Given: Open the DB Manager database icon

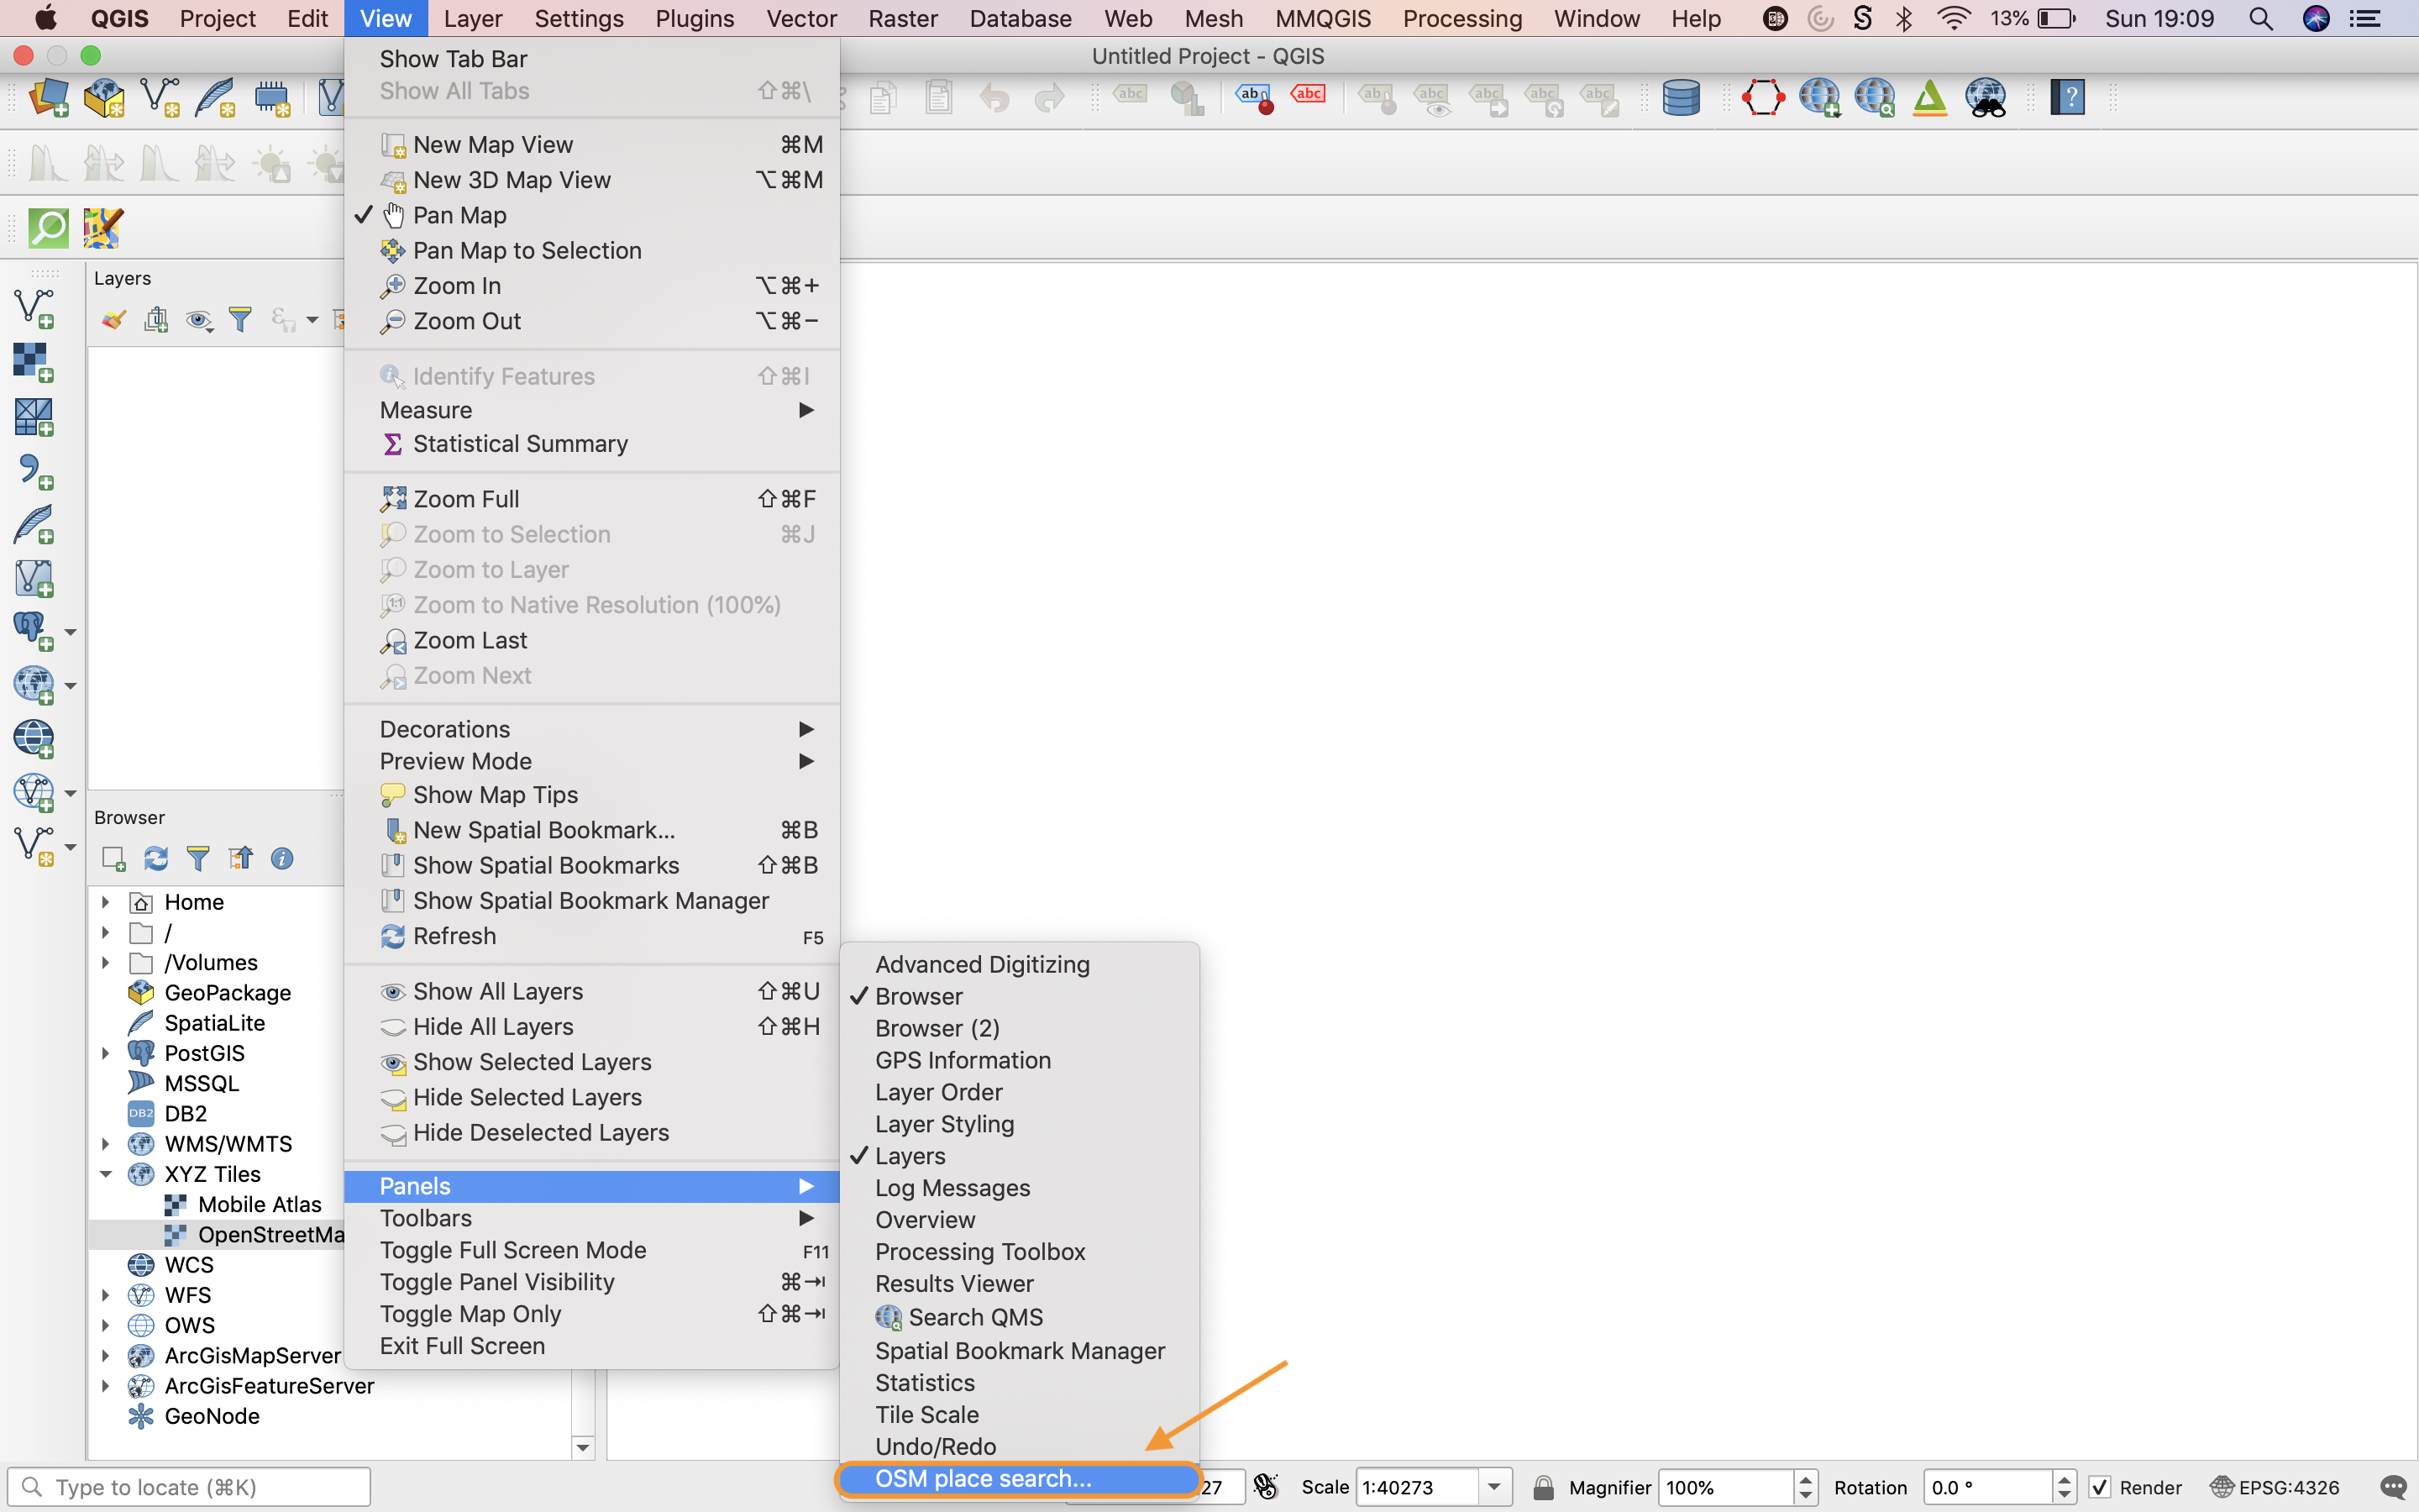Looking at the screenshot, I should (1681, 97).
